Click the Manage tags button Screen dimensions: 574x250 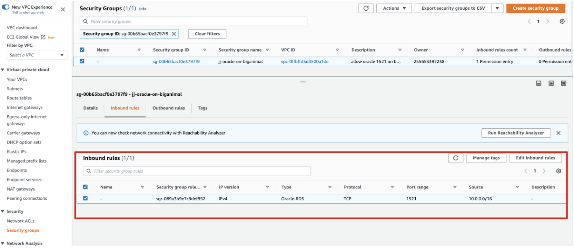(x=486, y=158)
